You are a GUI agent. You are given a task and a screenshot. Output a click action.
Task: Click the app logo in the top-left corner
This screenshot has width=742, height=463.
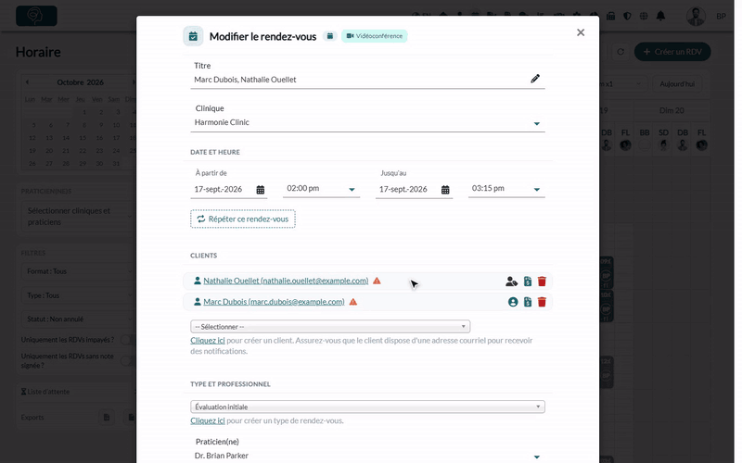(x=36, y=16)
